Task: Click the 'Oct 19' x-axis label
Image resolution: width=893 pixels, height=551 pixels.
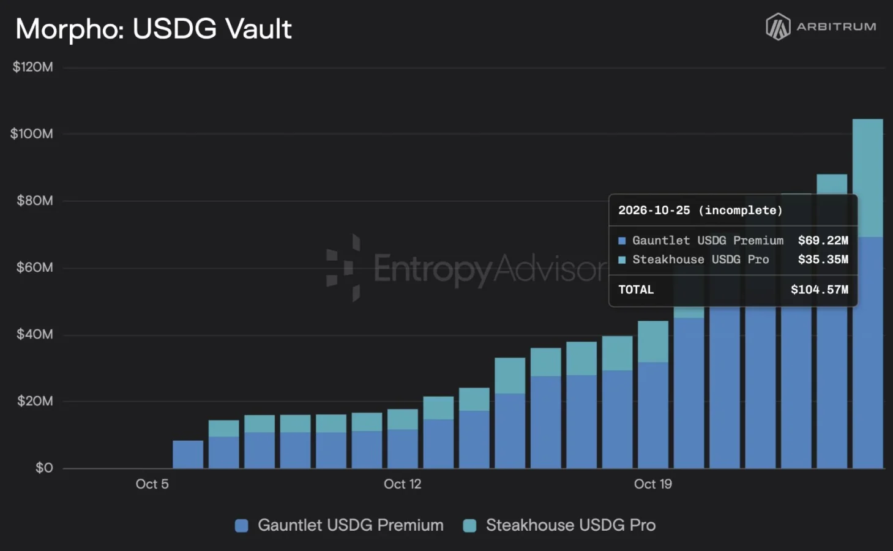Action: [652, 484]
